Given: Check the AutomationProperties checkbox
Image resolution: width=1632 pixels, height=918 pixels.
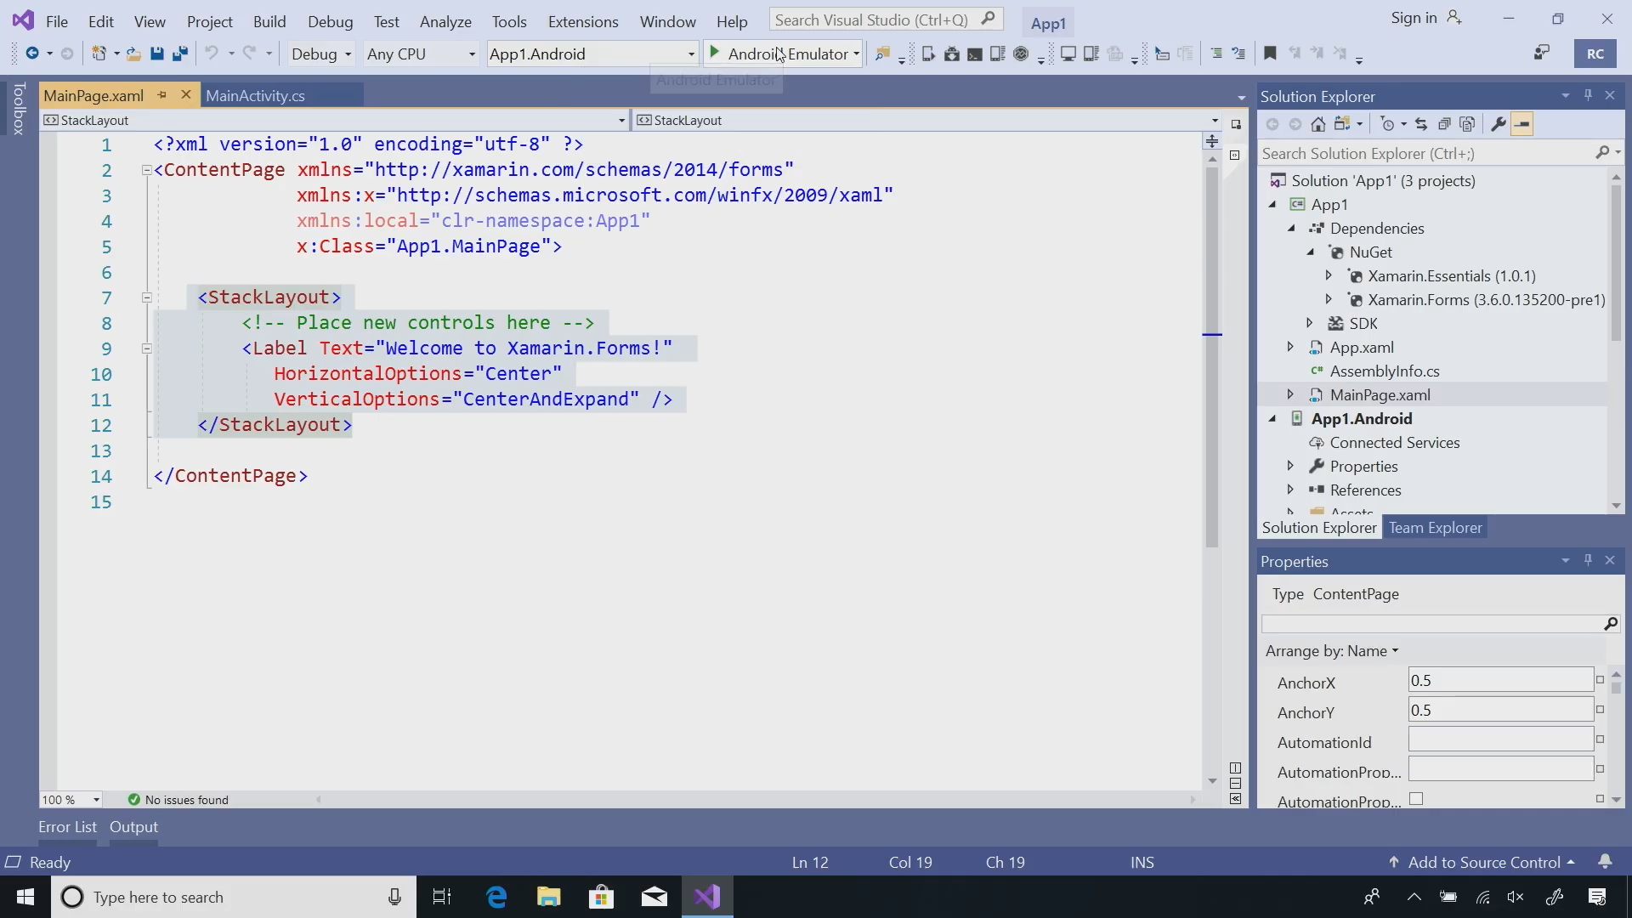Looking at the screenshot, I should (1416, 799).
